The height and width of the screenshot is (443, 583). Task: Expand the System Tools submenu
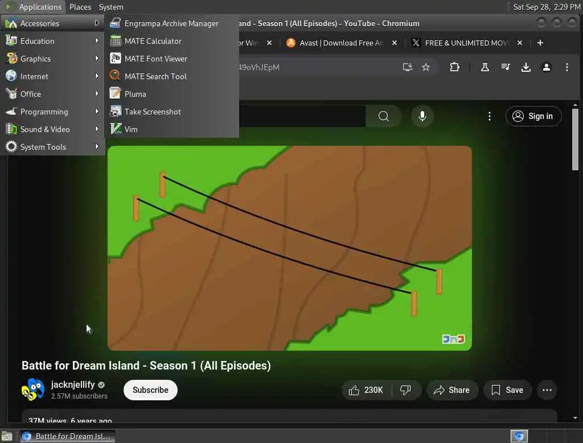(52, 147)
